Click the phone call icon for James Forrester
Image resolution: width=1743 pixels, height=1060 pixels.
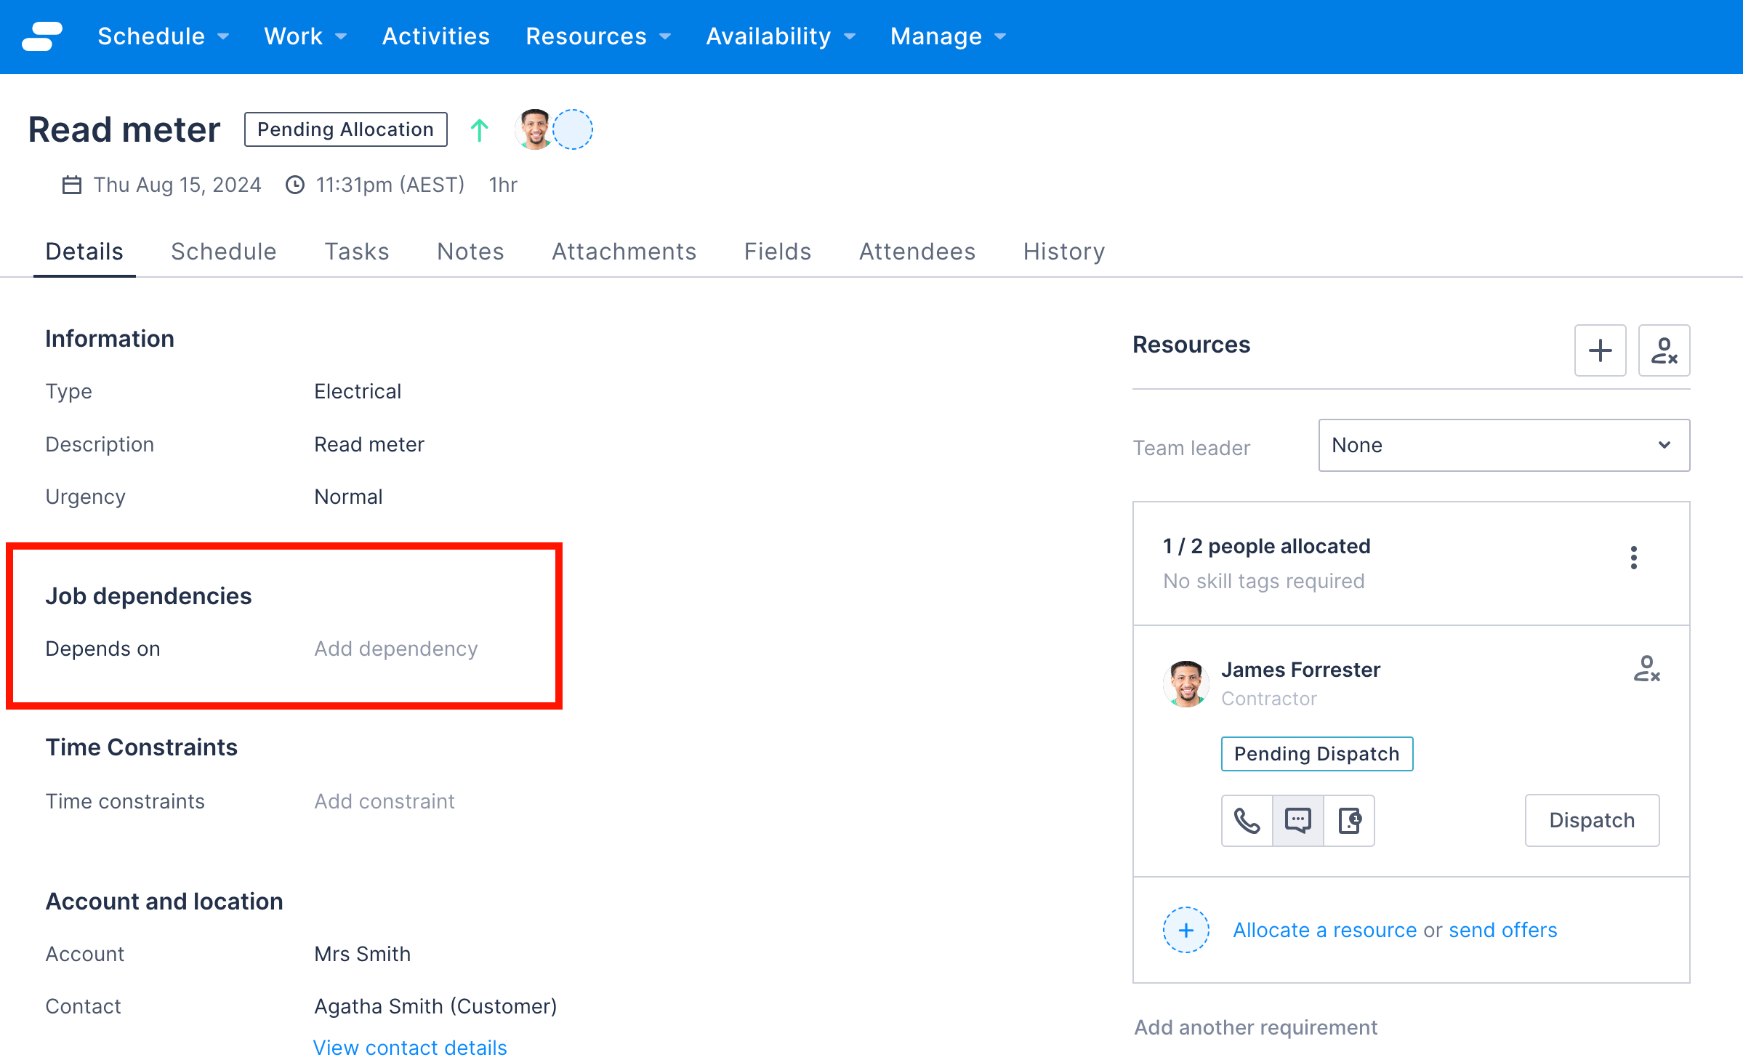(x=1247, y=819)
